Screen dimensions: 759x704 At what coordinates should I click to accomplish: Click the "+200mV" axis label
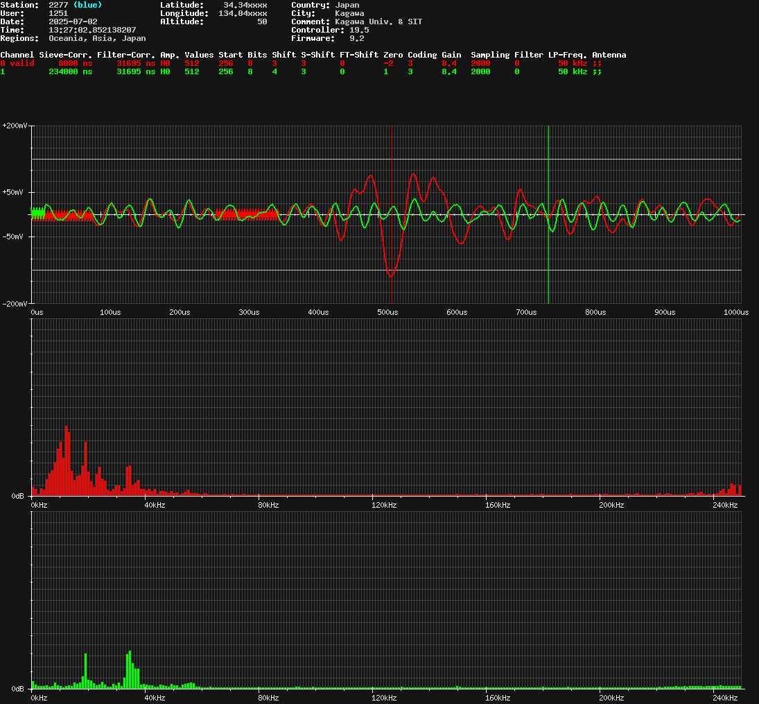(15, 126)
